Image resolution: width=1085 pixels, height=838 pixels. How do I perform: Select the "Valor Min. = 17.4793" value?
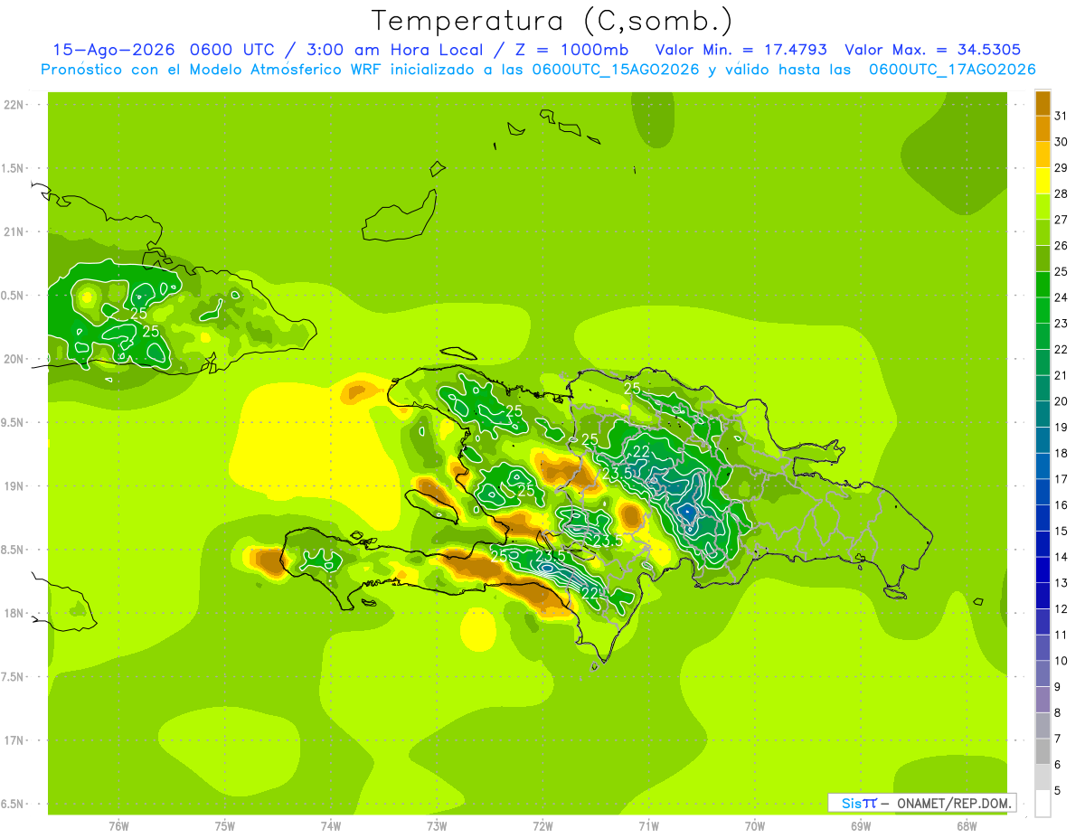tap(741, 50)
